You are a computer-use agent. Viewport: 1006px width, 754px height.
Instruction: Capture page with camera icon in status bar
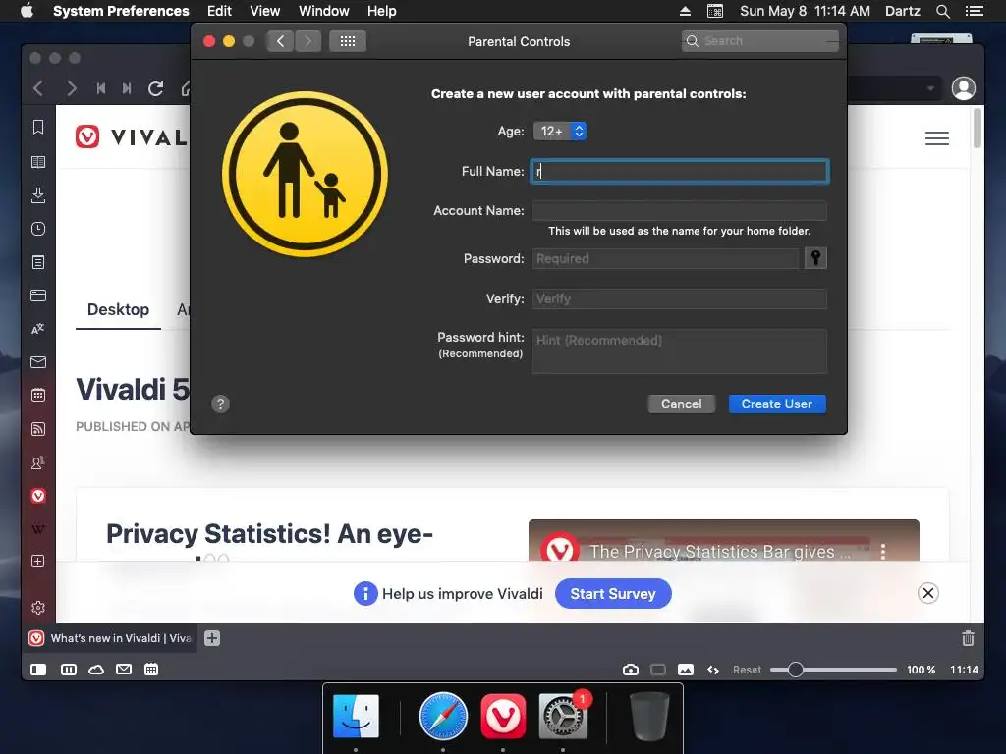click(x=631, y=670)
